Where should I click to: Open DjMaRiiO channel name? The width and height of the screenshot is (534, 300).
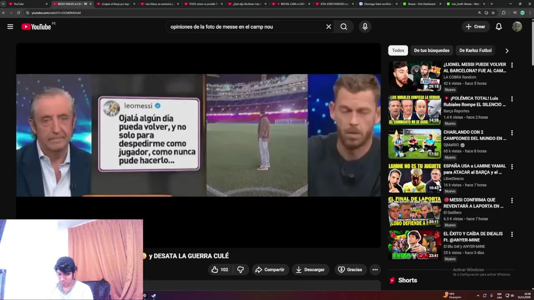pyautogui.click(x=451, y=145)
